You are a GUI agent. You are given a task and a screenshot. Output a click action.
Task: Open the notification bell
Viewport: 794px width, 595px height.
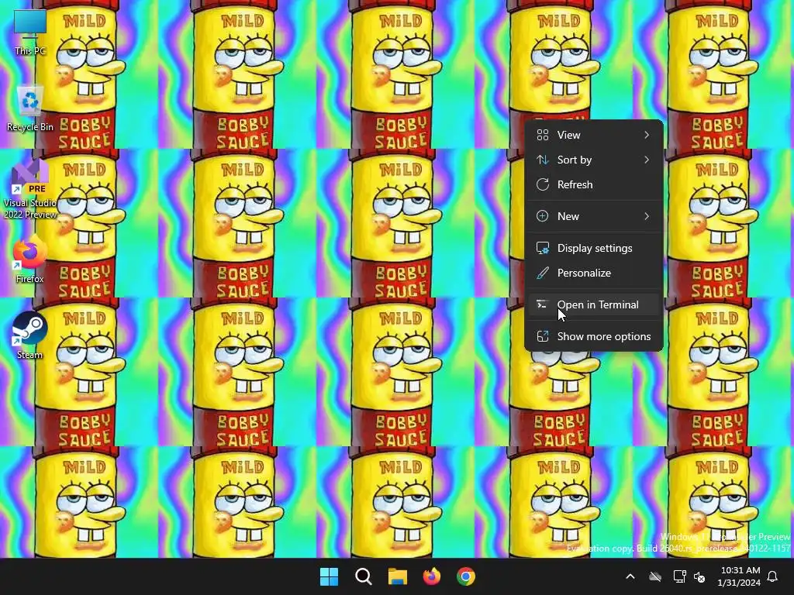coord(773,576)
